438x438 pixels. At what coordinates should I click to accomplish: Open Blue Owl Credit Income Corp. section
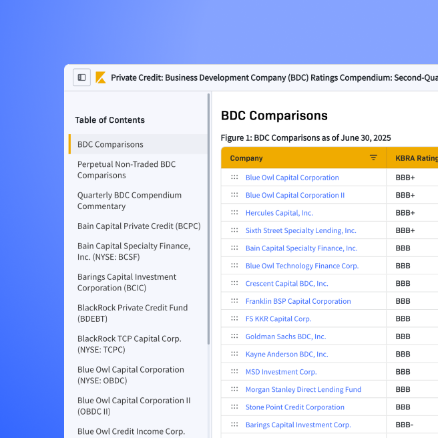(131, 431)
